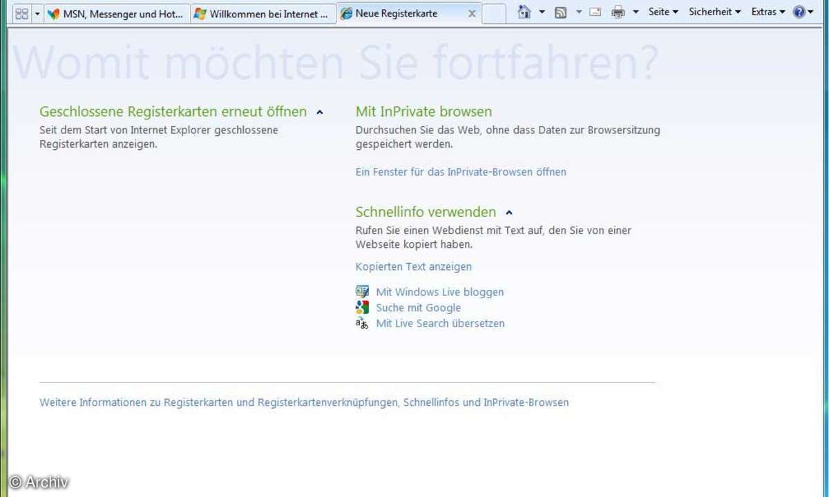The image size is (829, 497).
Task: Open Ein Fenster für das InPrivate-Browsen öffnen
Action: pos(461,172)
